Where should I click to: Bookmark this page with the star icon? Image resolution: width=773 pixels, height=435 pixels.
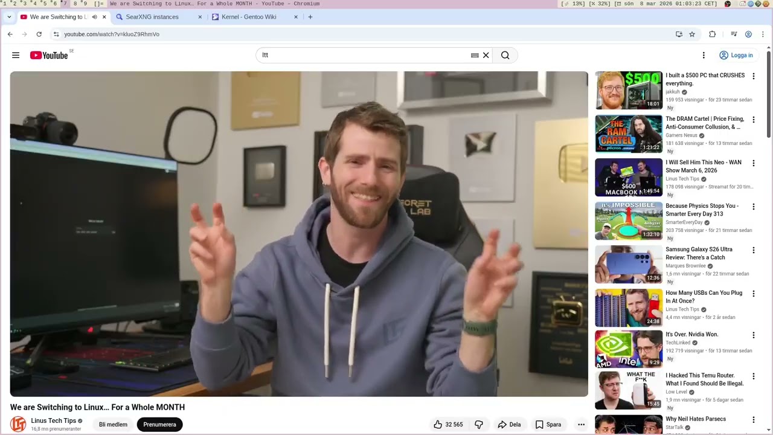tap(692, 34)
